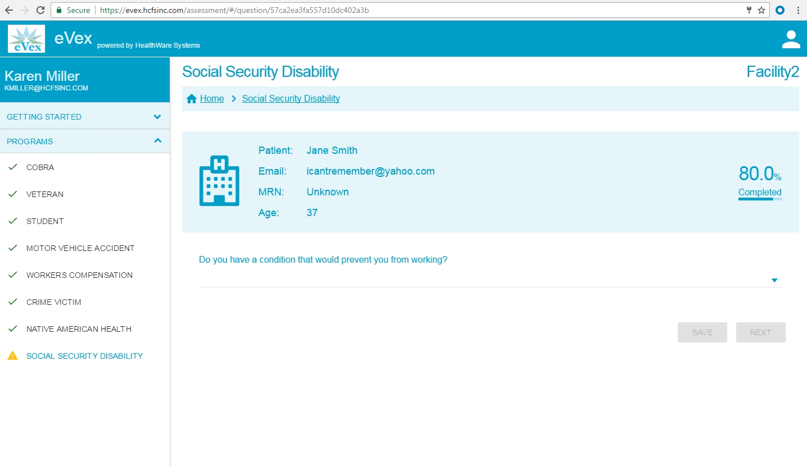This screenshot has width=807, height=466.
Task: Bookmark page using the star icon
Action: point(761,10)
